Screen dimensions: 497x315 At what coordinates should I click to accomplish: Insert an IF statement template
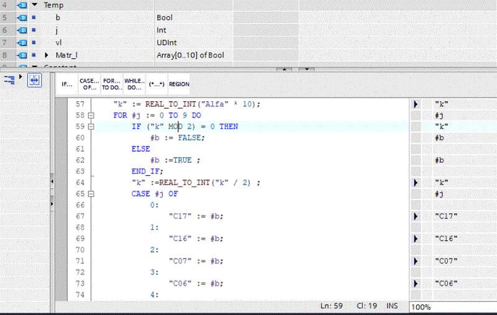click(x=66, y=84)
